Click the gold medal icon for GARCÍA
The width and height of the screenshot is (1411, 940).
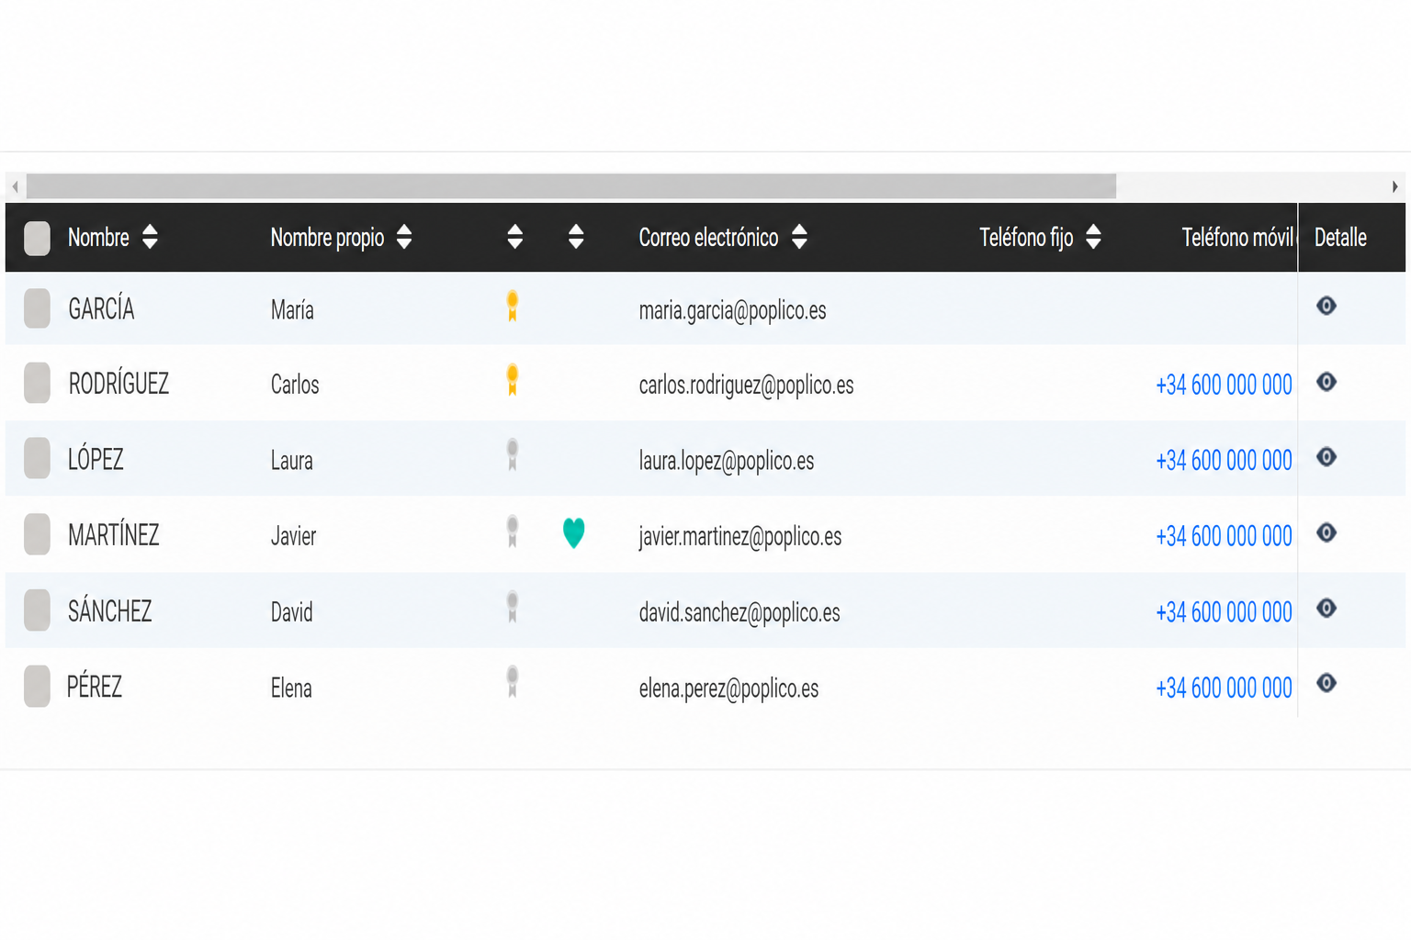pyautogui.click(x=513, y=307)
